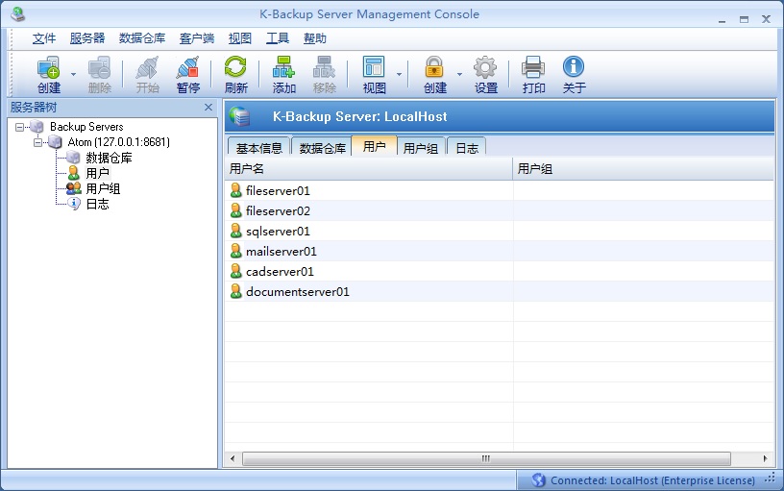Viewport: 784px width, 491px height.
Task: Select the 用户 tab
Action: coord(374,146)
